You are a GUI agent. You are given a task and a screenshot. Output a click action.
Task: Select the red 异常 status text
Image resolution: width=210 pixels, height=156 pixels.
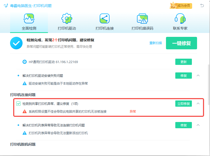(133, 111)
